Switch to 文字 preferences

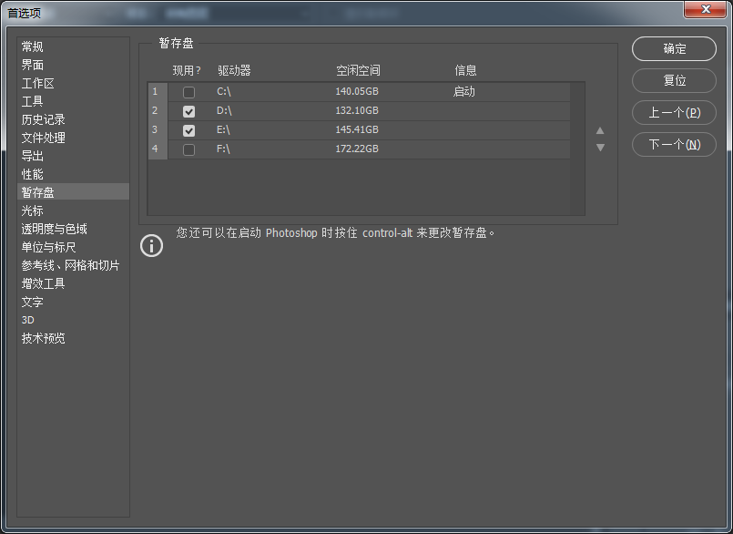(x=74, y=302)
